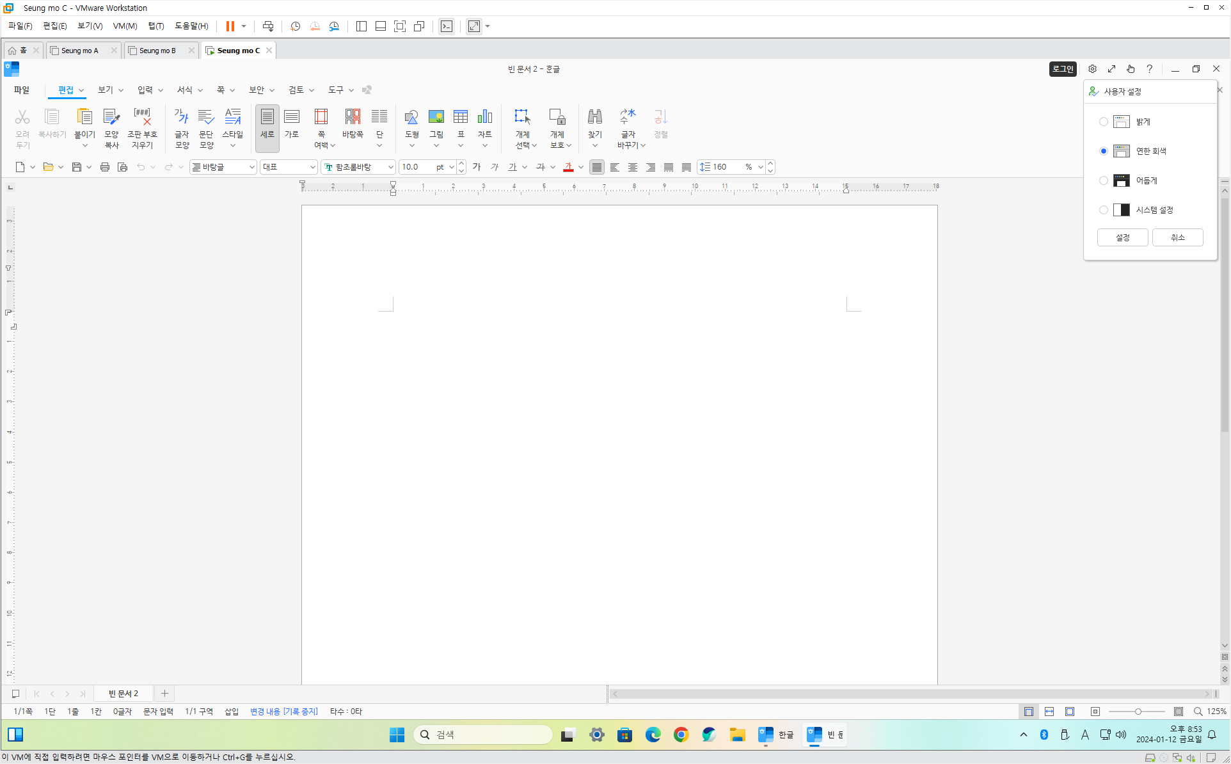Select 시스템 설정 theme radio option
Viewport: 1231px width, 764px height.
point(1103,210)
